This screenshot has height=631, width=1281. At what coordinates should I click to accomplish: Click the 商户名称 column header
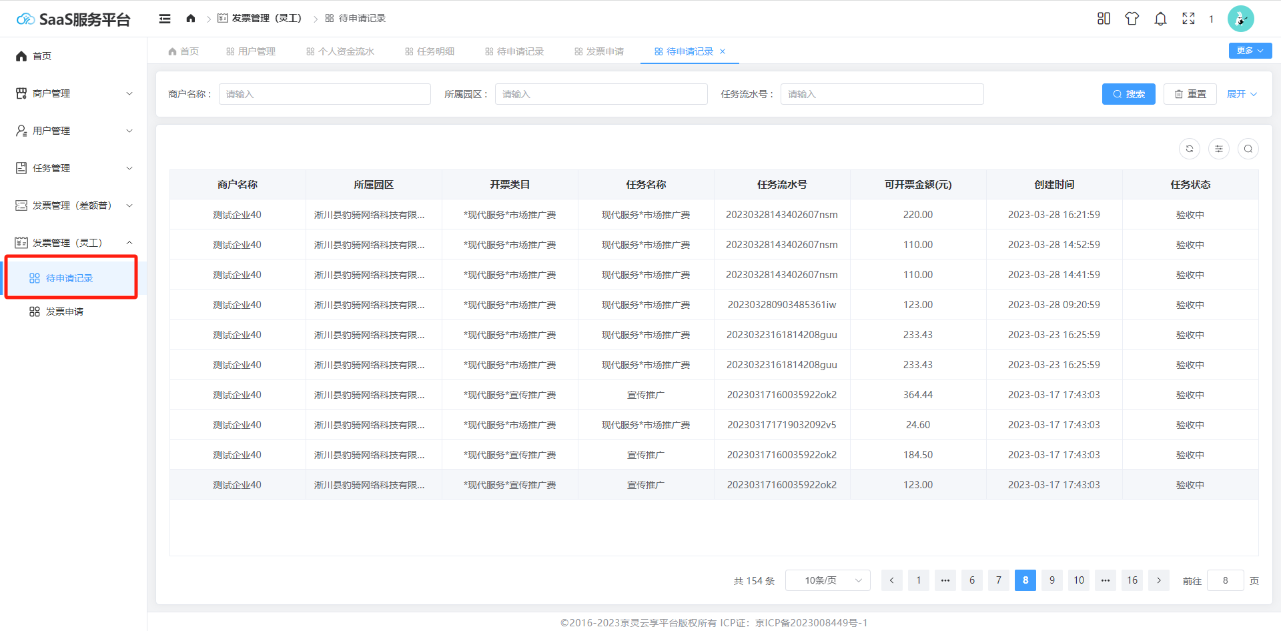coord(238,185)
